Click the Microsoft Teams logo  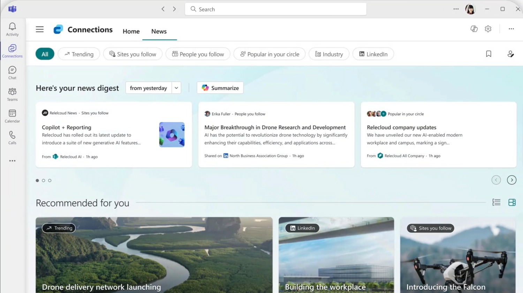[13, 9]
